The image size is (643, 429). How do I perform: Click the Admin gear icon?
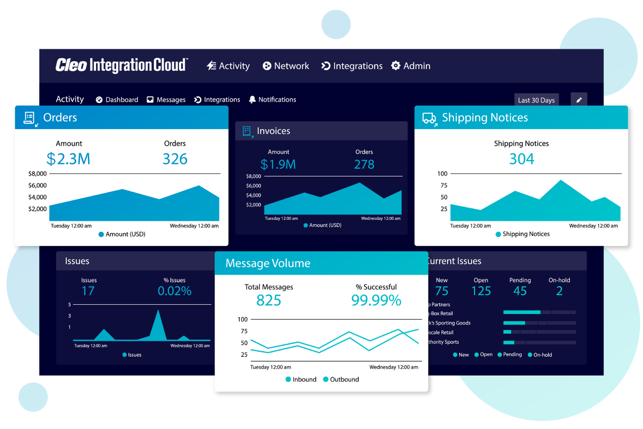point(396,66)
